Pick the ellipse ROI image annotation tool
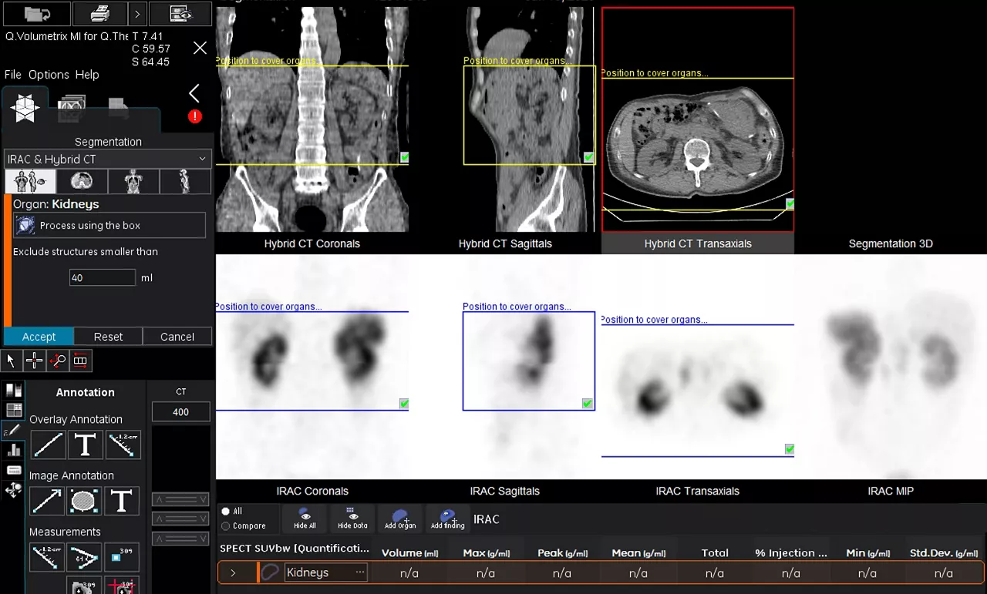This screenshot has width=987, height=594. [84, 501]
